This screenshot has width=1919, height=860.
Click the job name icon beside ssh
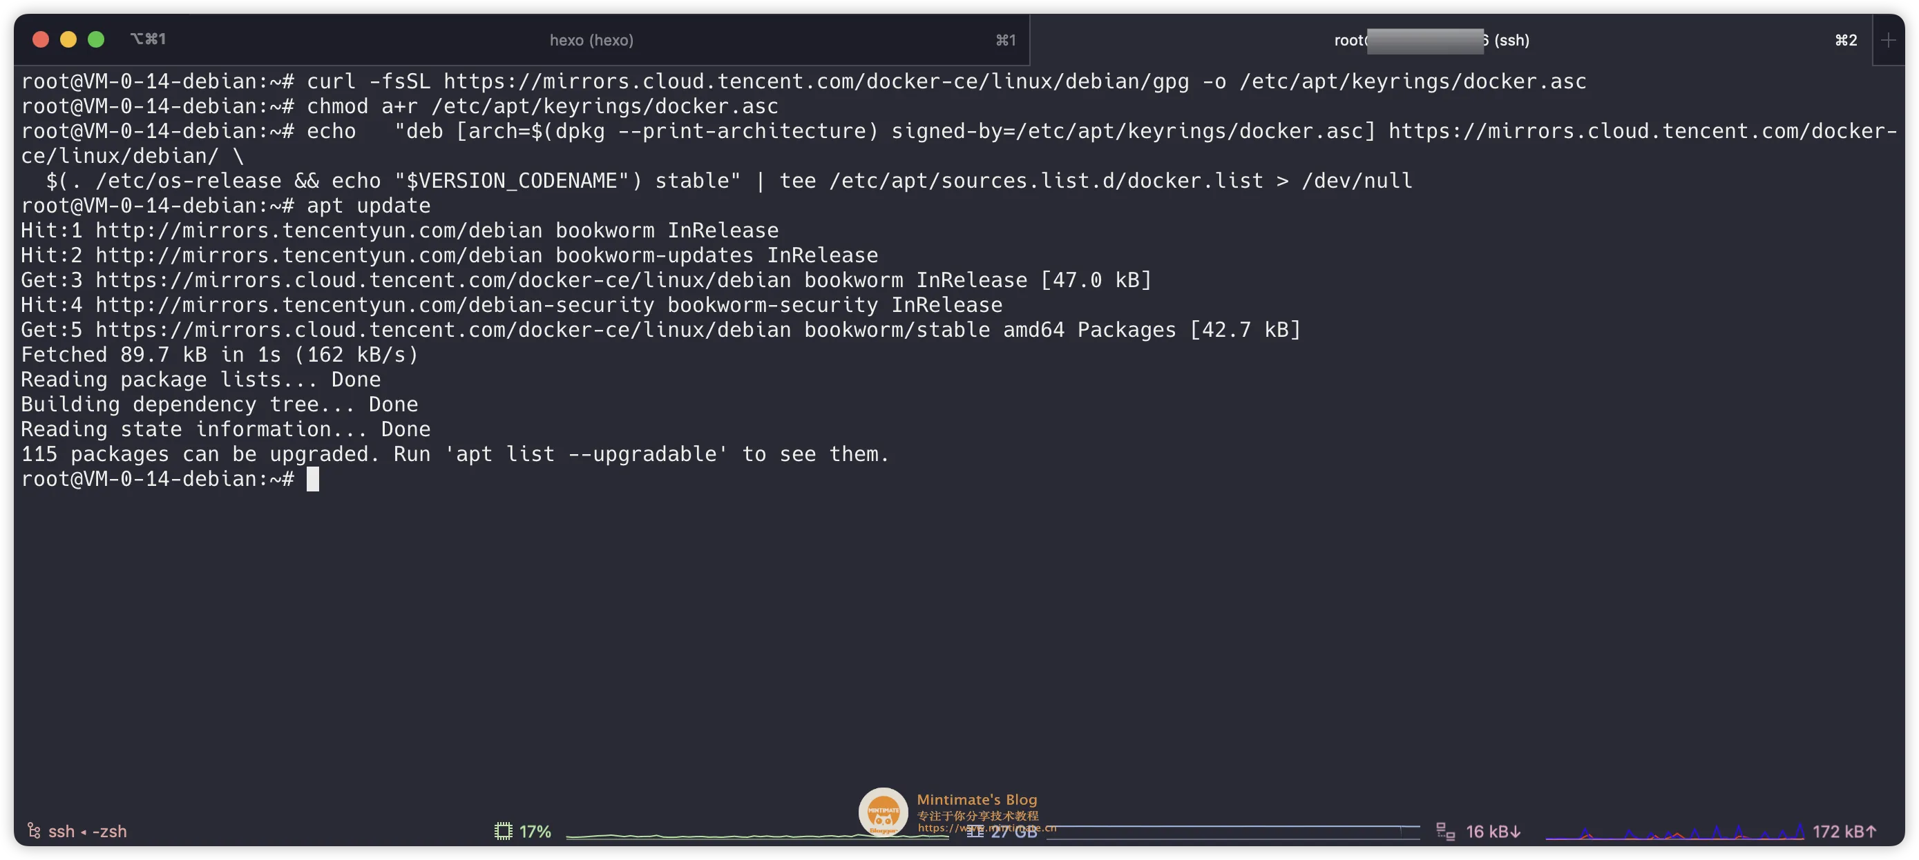pos(34,831)
